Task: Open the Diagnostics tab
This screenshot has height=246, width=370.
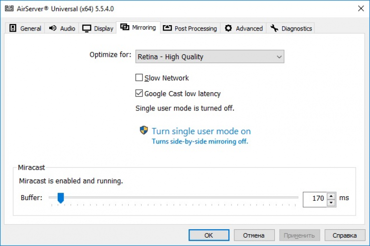Action: pyautogui.click(x=291, y=28)
